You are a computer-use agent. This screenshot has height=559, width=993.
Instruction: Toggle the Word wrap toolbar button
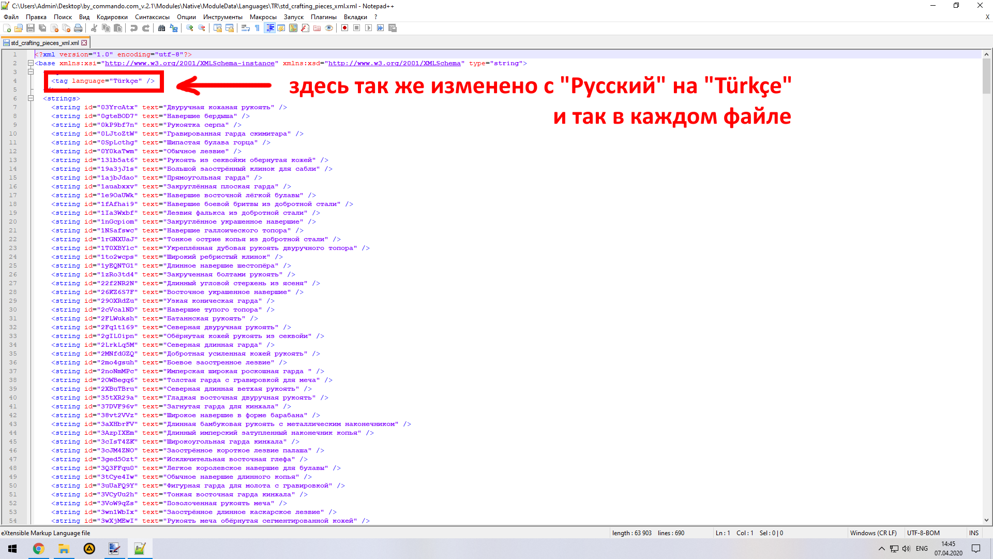coord(246,28)
